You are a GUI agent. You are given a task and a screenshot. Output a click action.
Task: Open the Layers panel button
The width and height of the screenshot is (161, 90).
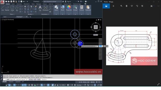coord(56,8)
